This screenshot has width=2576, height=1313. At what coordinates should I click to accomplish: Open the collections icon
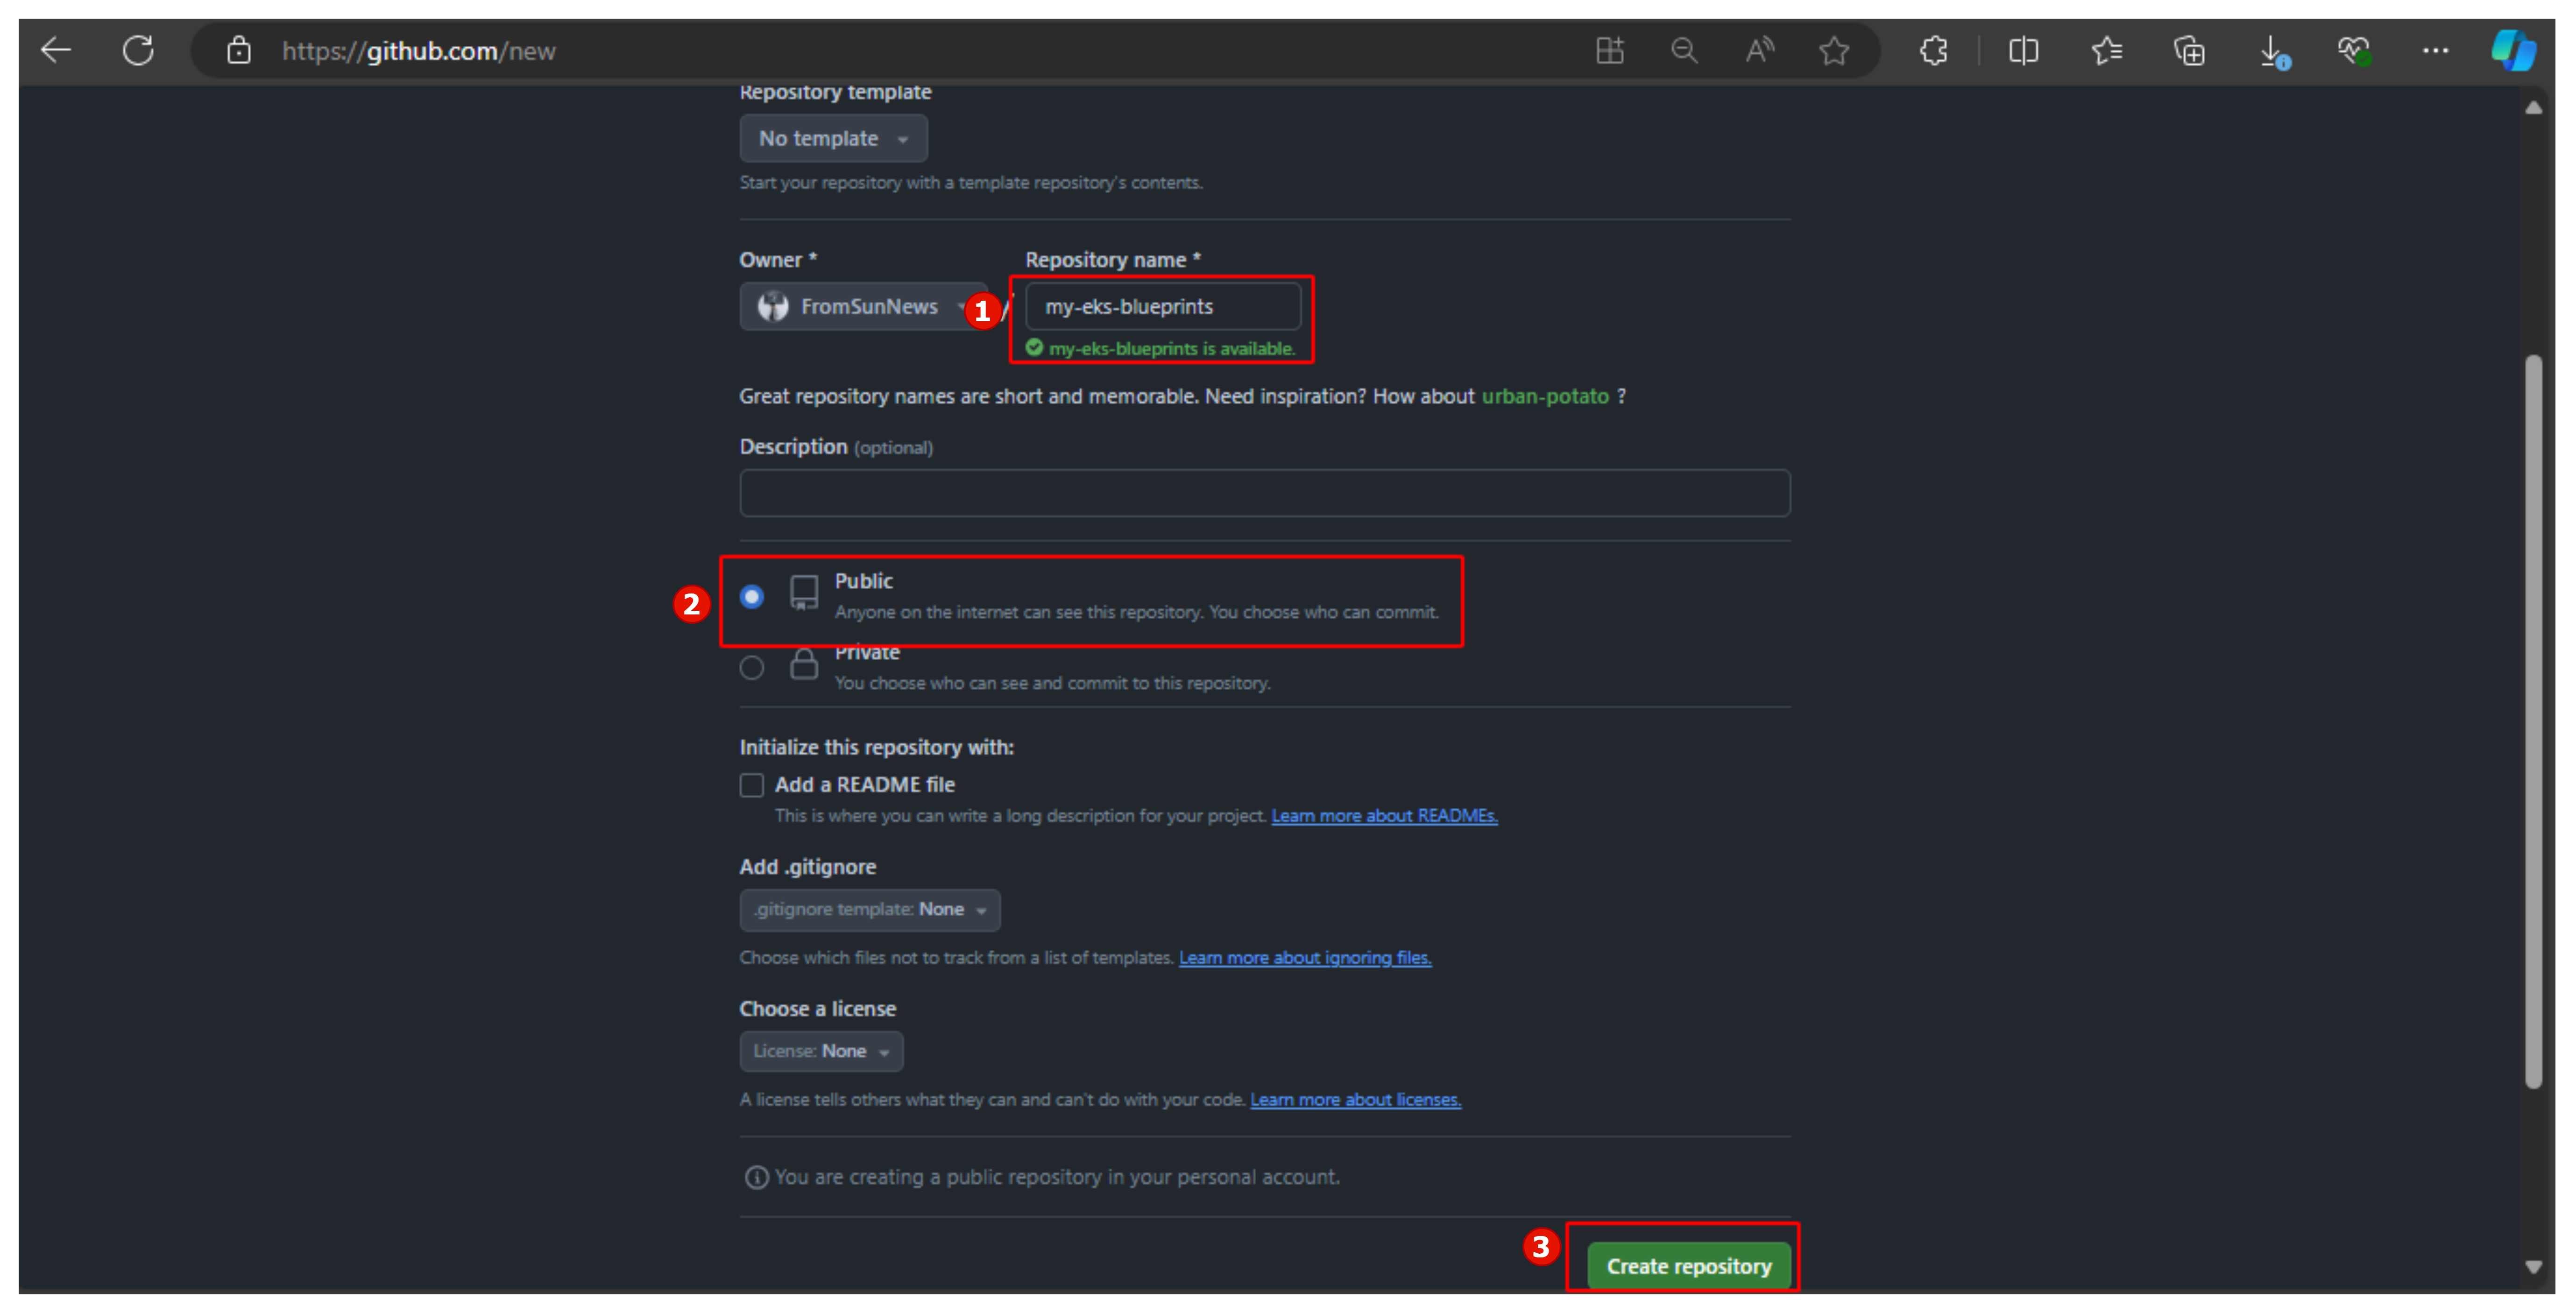(x=2189, y=50)
